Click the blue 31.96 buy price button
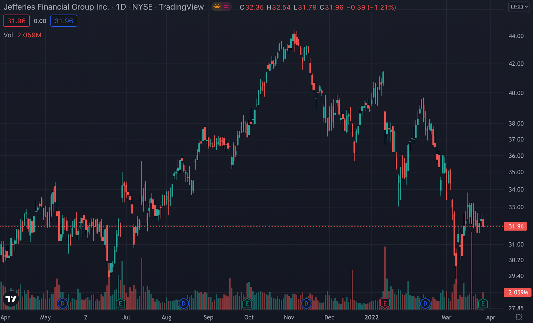This screenshot has height=323, width=533. [x=64, y=21]
